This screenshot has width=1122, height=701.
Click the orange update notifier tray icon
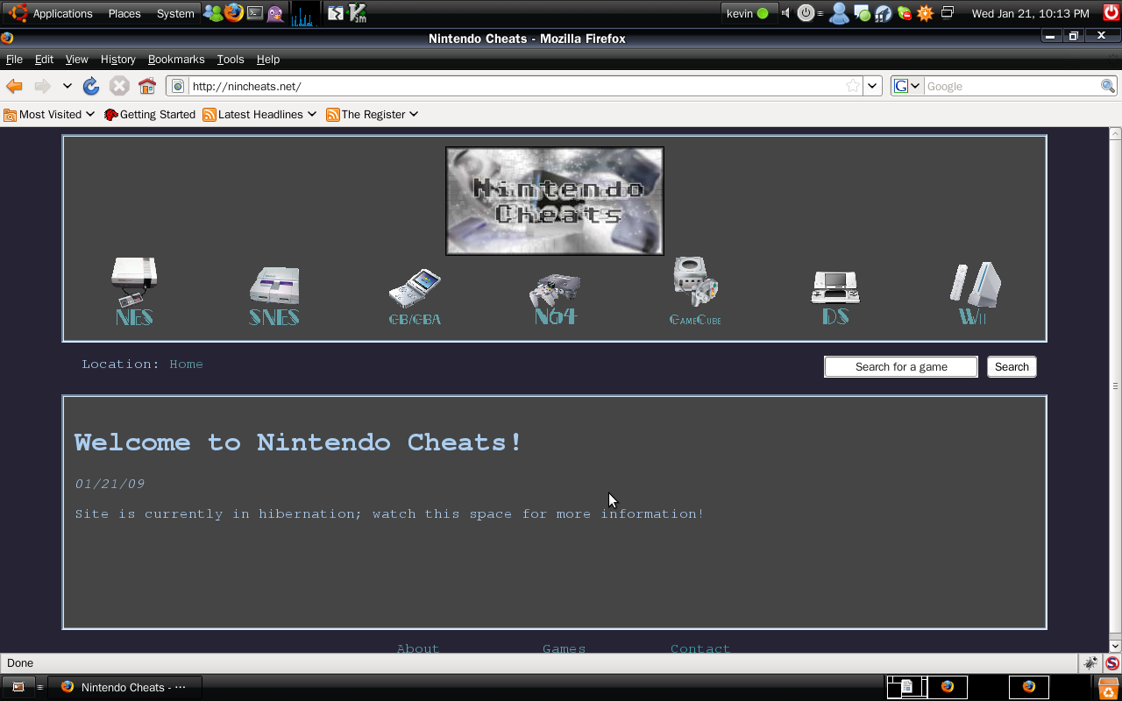926,13
